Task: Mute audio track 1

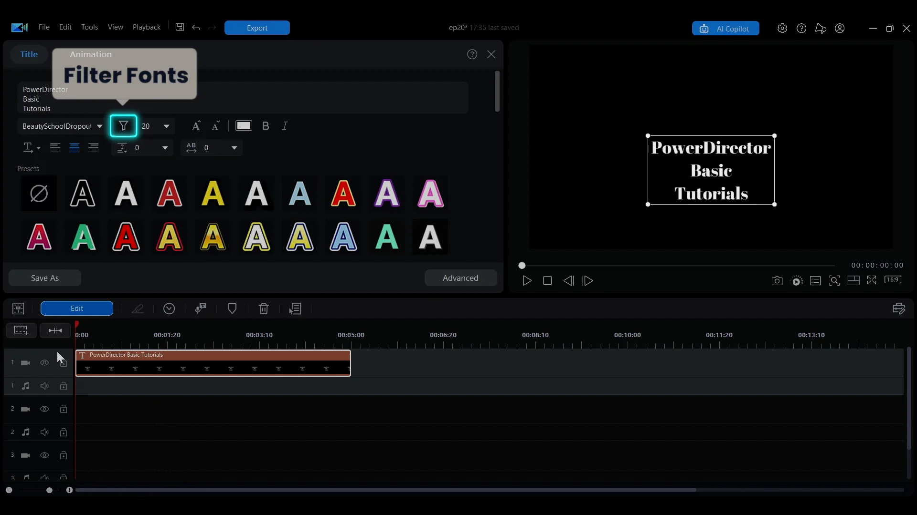Action: 44,386
